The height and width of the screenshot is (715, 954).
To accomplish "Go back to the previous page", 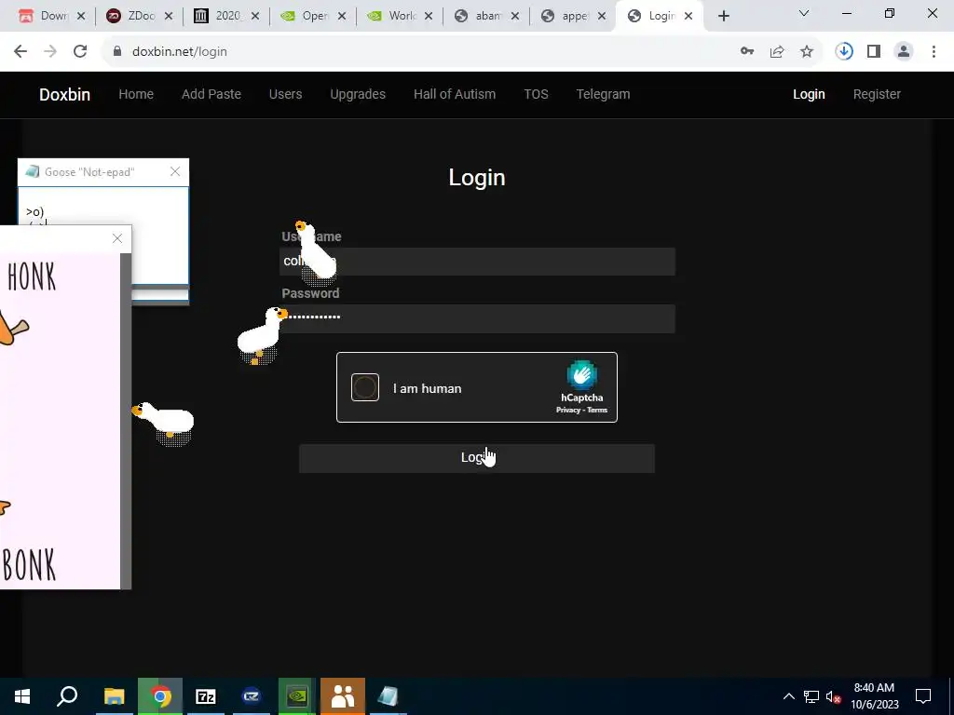I will tap(20, 52).
